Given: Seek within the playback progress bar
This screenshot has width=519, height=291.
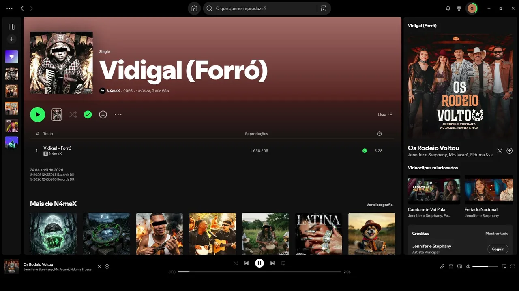Looking at the screenshot, I should (259, 272).
